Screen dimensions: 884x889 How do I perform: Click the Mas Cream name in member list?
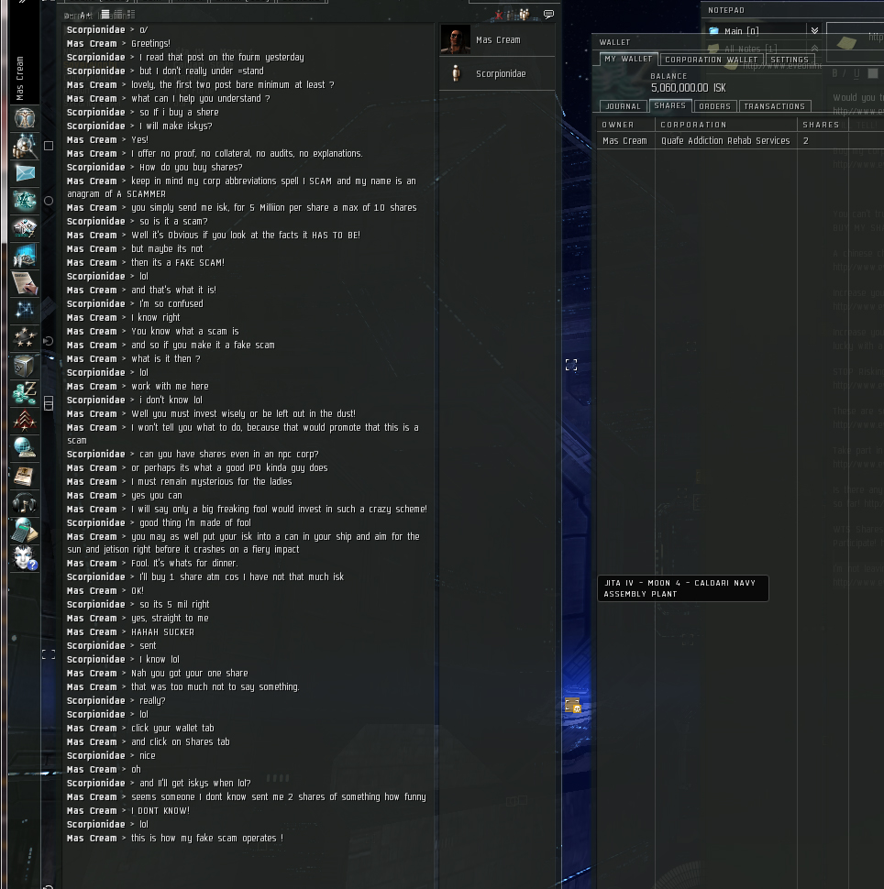click(x=498, y=39)
